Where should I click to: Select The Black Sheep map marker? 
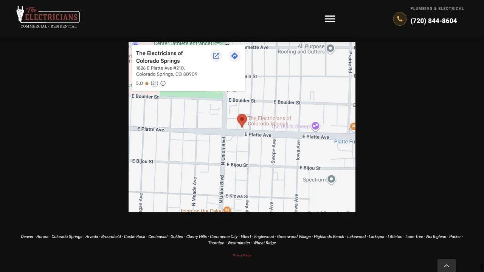(315, 126)
